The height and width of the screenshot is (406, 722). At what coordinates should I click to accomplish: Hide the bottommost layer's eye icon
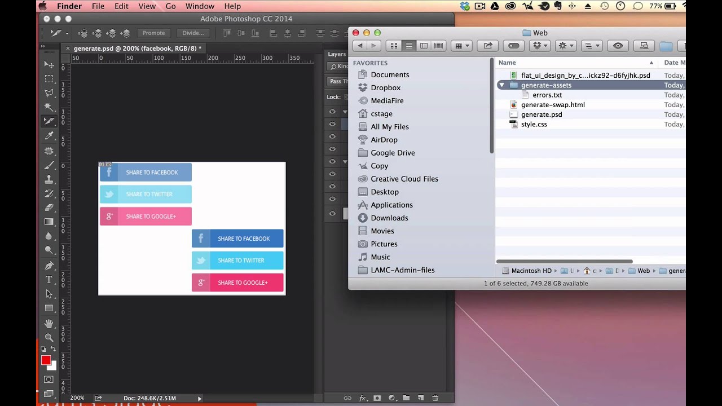[332, 213]
